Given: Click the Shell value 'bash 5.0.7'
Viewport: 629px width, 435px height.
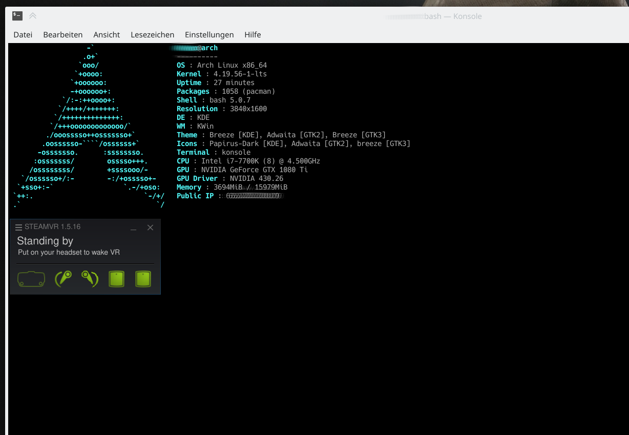Looking at the screenshot, I should pos(230,100).
